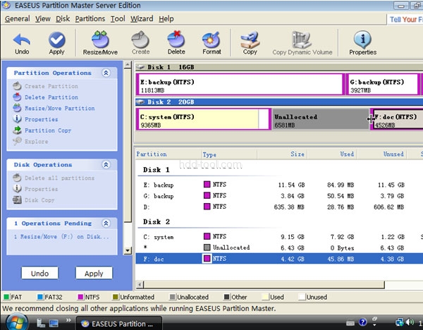Viewport: 423px width, 330px height.
Task: Open the Disk menu
Action: click(63, 19)
